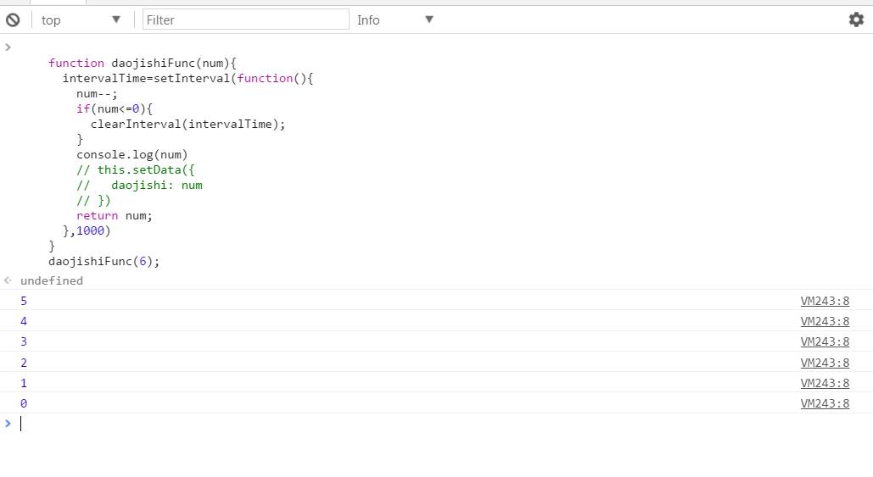Screen dimensions: 873x477
Task: Follow VM243:8 source link for output 2
Action: pos(825,363)
